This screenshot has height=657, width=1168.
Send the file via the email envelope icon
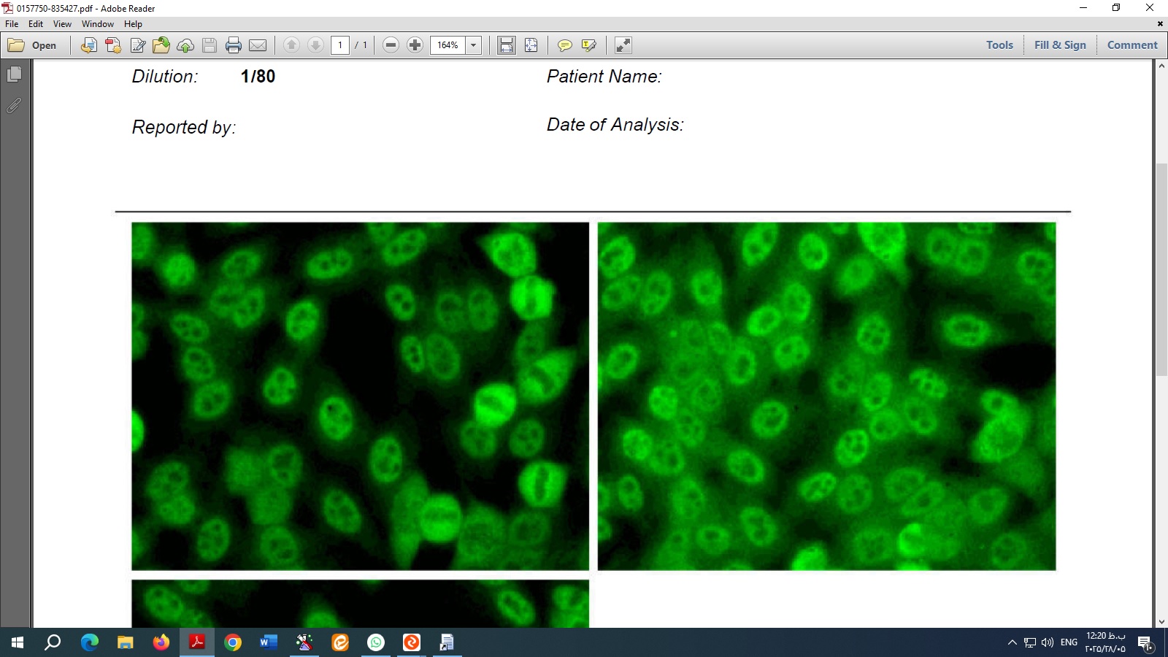pos(258,45)
